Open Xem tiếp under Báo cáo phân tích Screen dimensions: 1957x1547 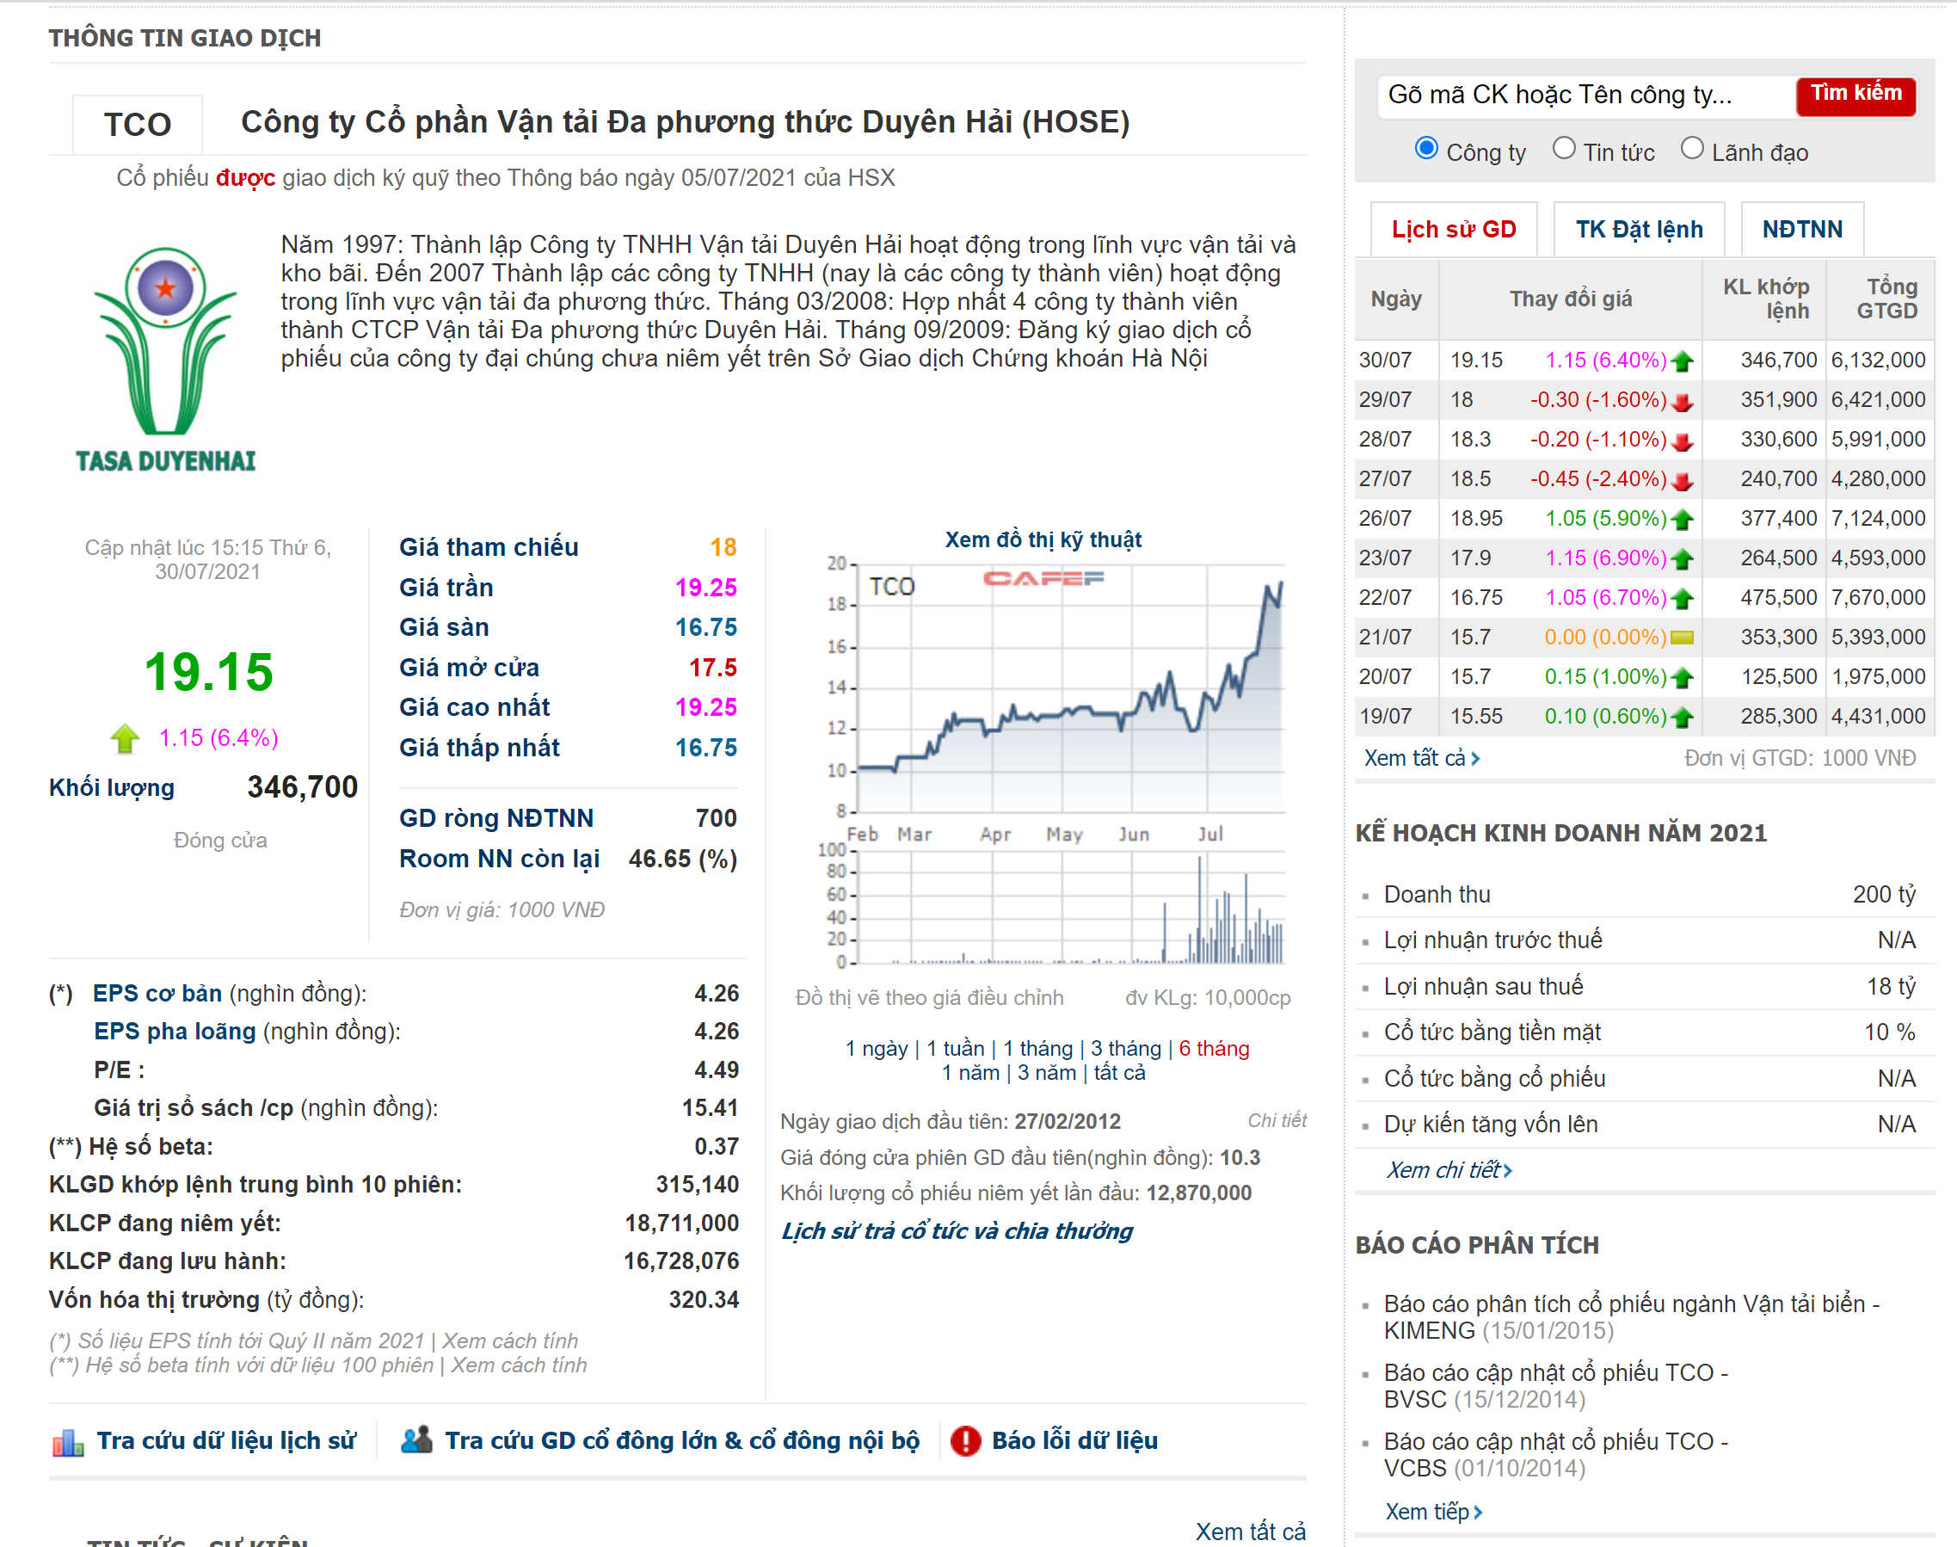(1434, 1512)
